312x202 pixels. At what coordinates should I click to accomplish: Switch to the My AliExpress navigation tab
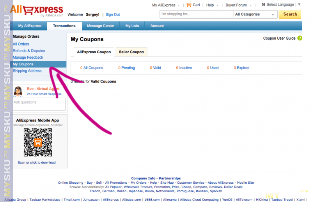tap(30, 26)
